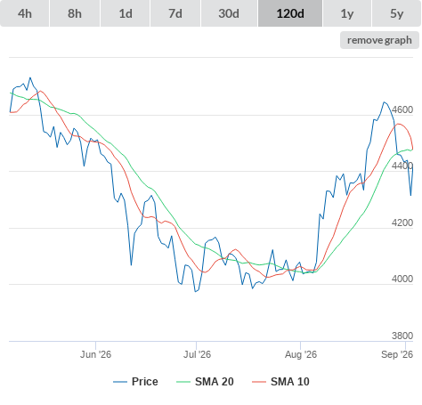View the 5y price history
Image resolution: width=422 pixels, height=405 pixels.
396,13
